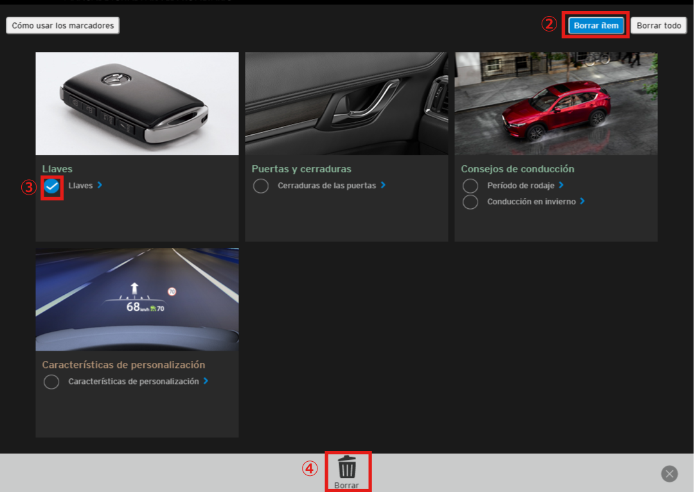Close the bottom delete bar
This screenshot has width=694, height=492.
670,474
